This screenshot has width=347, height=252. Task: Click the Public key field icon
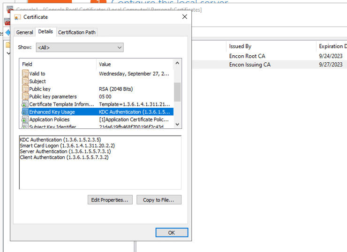[25, 89]
